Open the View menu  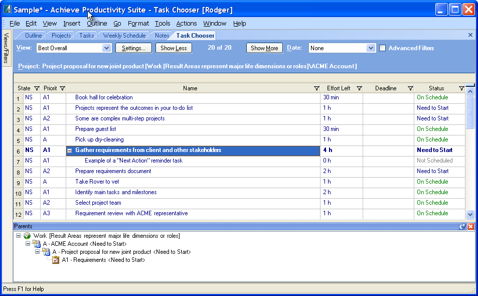(50, 24)
